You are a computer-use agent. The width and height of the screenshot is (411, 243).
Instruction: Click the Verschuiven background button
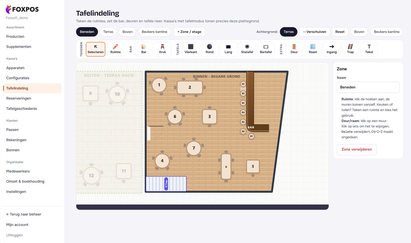[x=314, y=32]
